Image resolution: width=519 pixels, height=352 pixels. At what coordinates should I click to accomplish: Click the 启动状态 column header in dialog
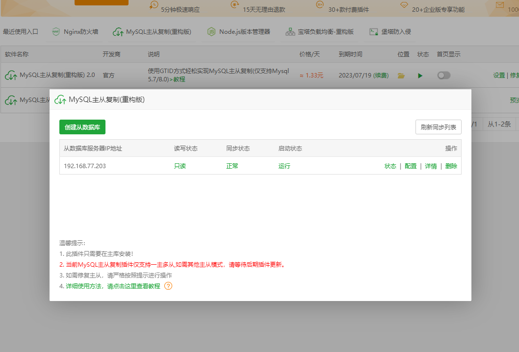(290, 149)
